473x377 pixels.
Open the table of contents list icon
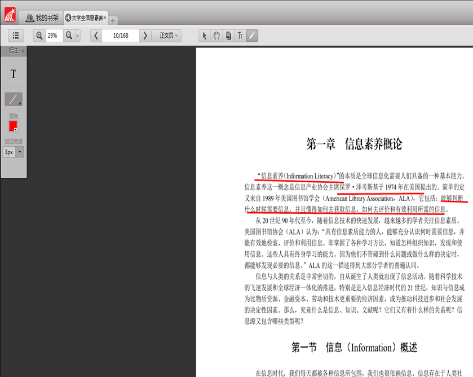pyautogui.click(x=16, y=36)
